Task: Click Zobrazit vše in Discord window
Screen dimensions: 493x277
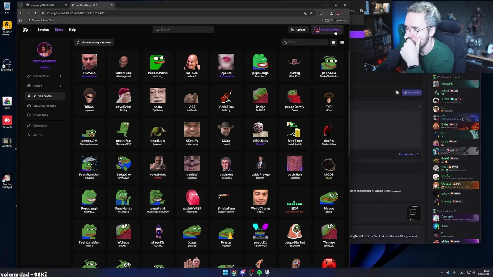Action: click(408, 154)
